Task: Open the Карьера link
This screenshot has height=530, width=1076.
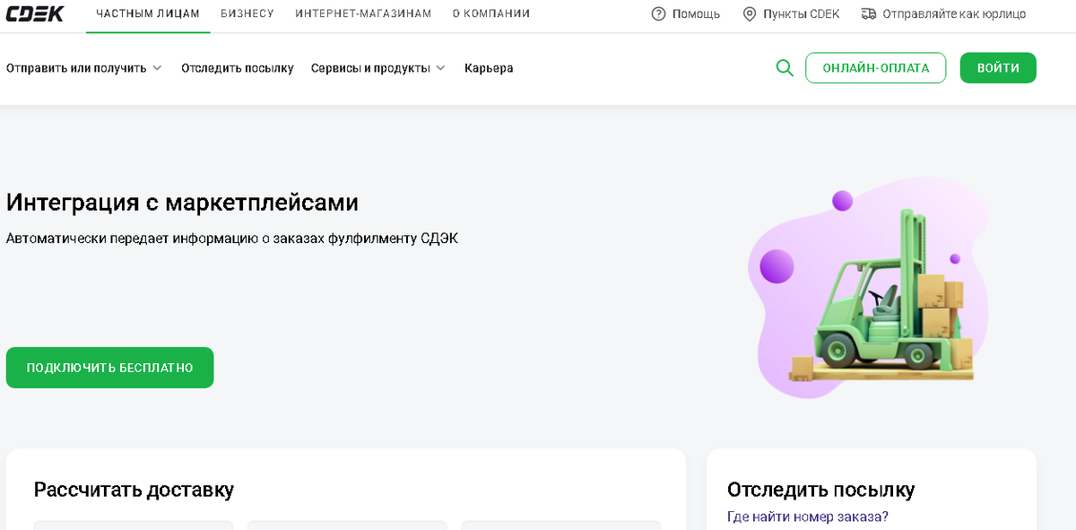Action: tap(489, 68)
